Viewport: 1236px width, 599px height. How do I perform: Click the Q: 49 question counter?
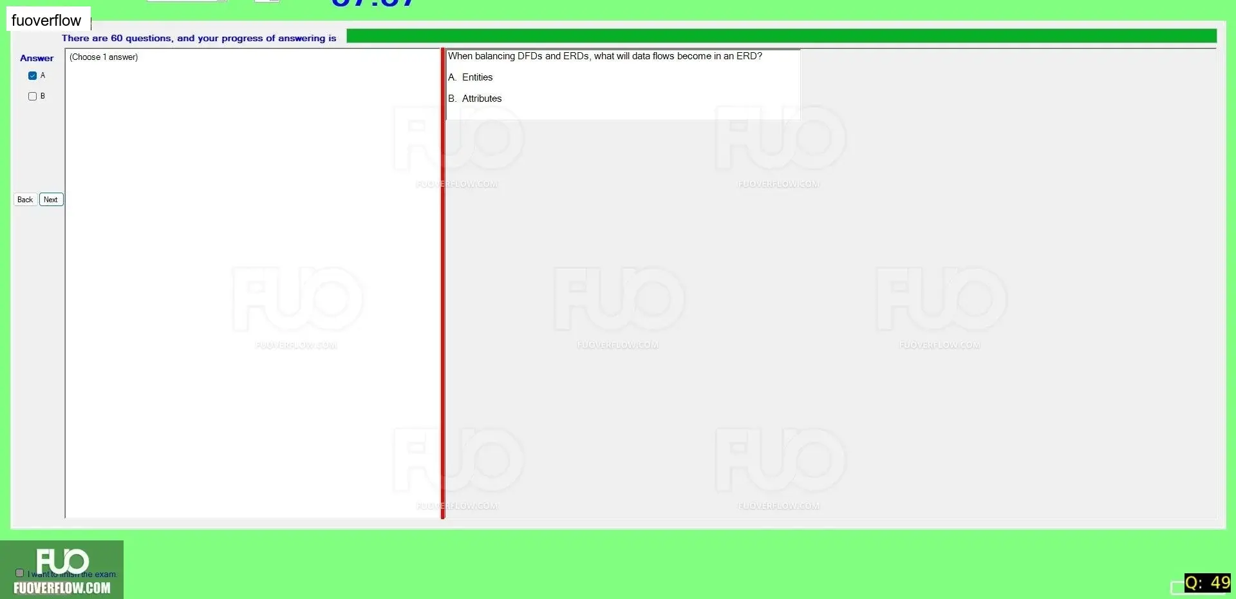point(1207,583)
